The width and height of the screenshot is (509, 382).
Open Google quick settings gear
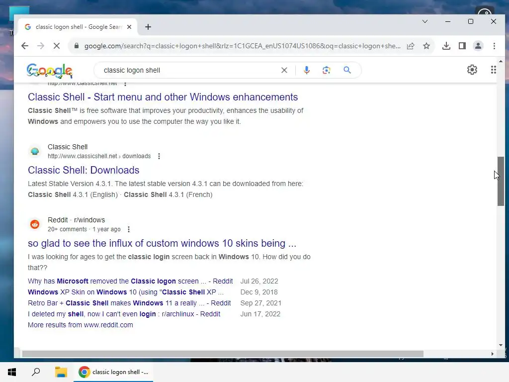[x=472, y=70]
